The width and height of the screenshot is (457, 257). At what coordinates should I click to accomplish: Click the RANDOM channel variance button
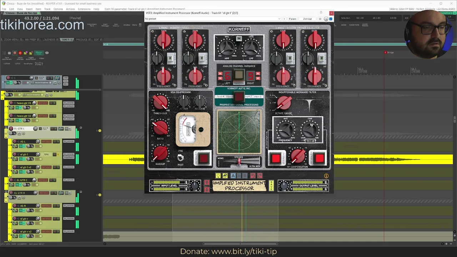[239, 75]
